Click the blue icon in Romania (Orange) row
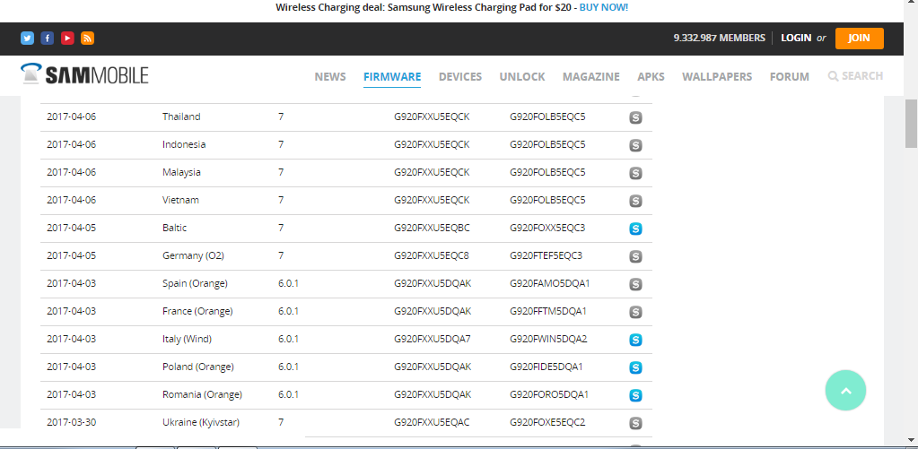 [635, 395]
